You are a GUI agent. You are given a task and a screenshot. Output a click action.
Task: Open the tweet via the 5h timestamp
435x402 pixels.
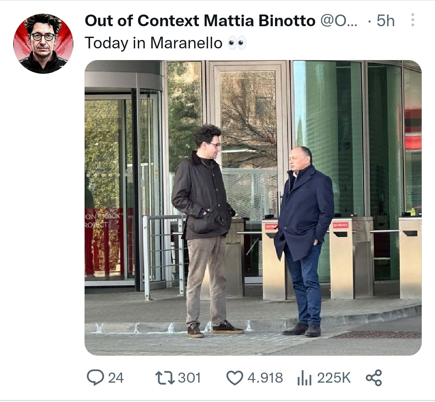point(385,21)
